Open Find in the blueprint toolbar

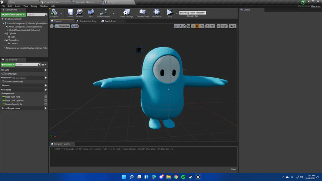pos(91,13)
